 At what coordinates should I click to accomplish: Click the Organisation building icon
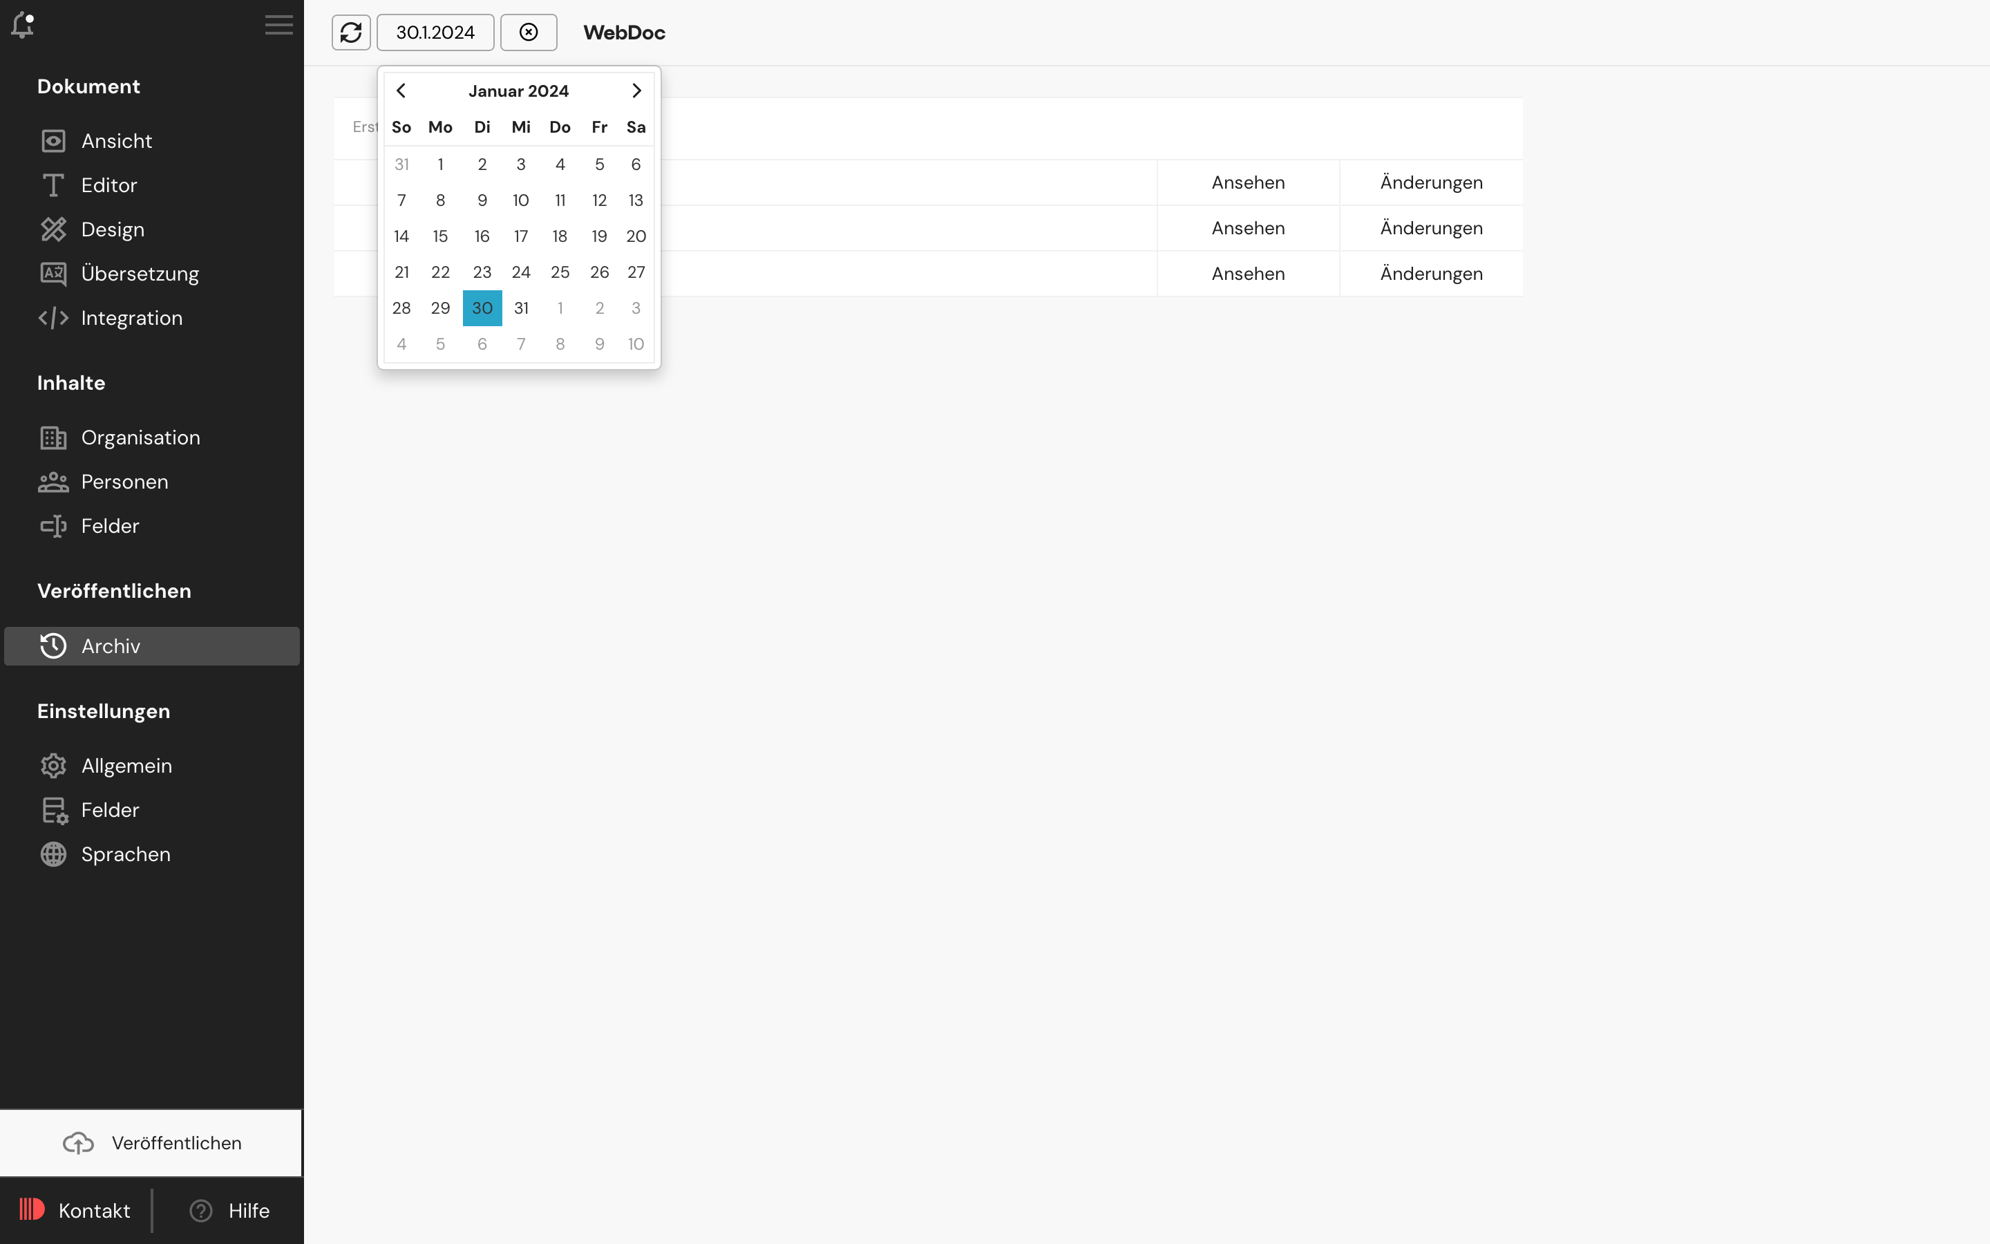[53, 437]
